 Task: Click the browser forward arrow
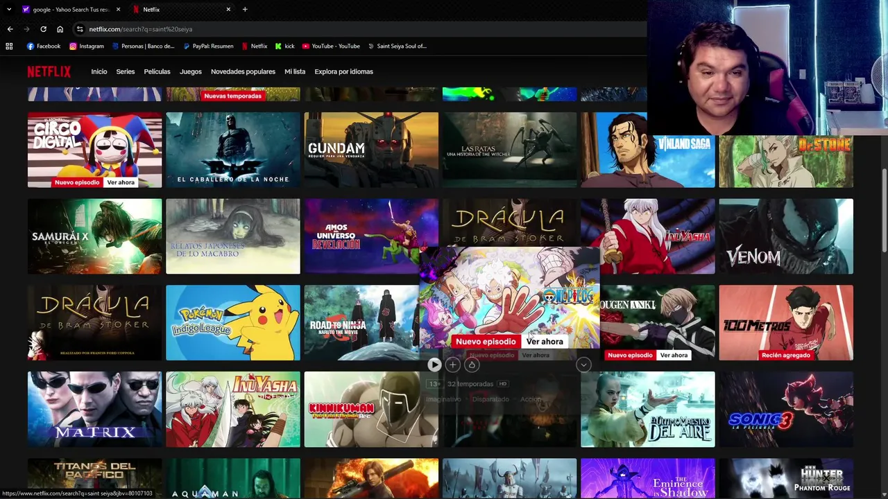coord(26,29)
